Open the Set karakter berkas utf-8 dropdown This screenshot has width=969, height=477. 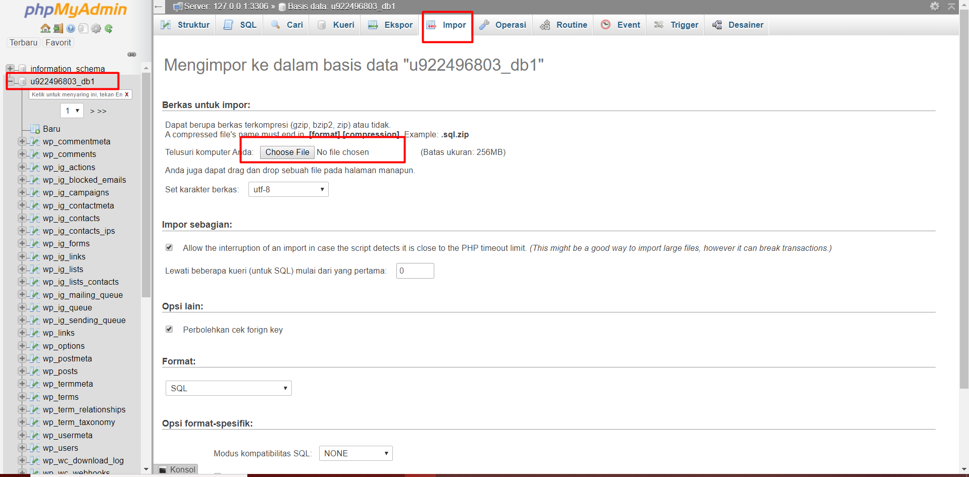click(288, 189)
